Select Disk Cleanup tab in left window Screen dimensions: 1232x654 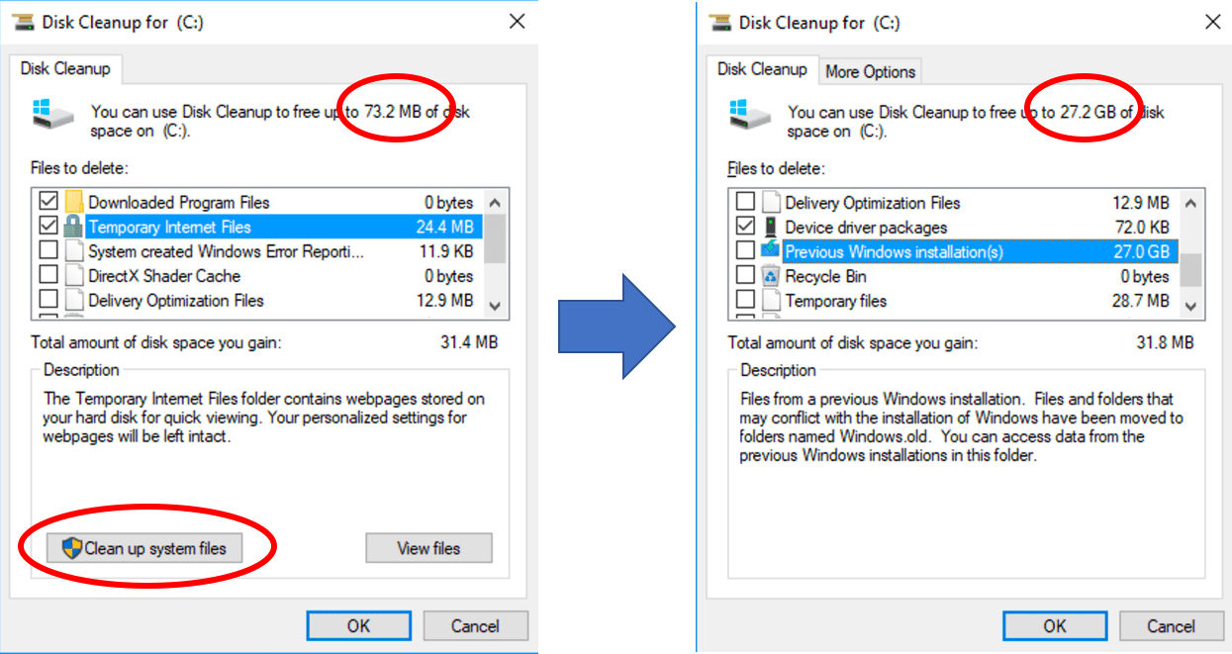65,69
